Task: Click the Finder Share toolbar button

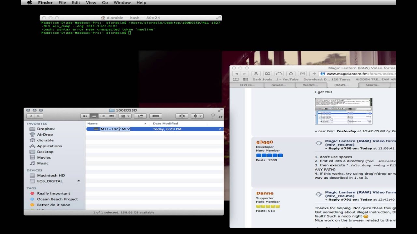Action: pos(140,116)
